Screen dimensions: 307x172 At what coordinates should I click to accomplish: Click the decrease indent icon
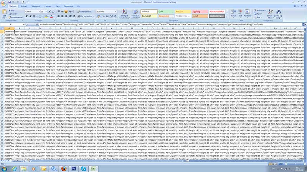coord(70,16)
